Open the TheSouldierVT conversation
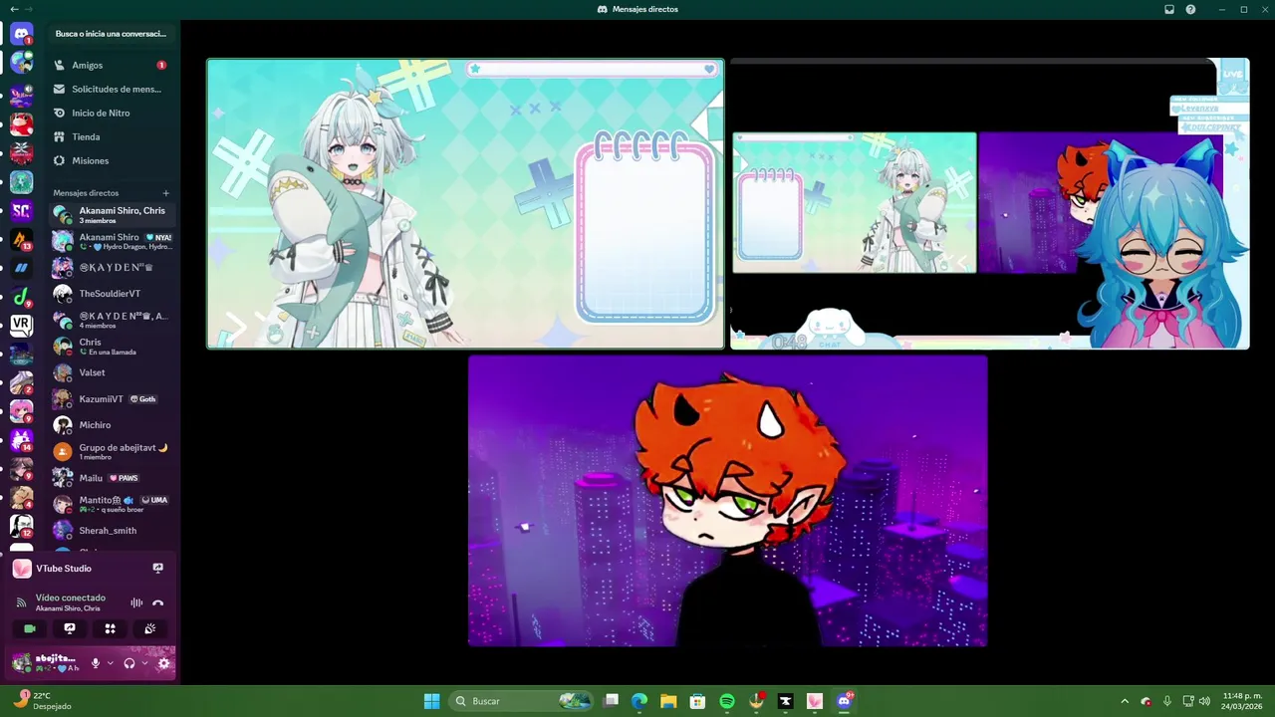 pyautogui.click(x=112, y=294)
